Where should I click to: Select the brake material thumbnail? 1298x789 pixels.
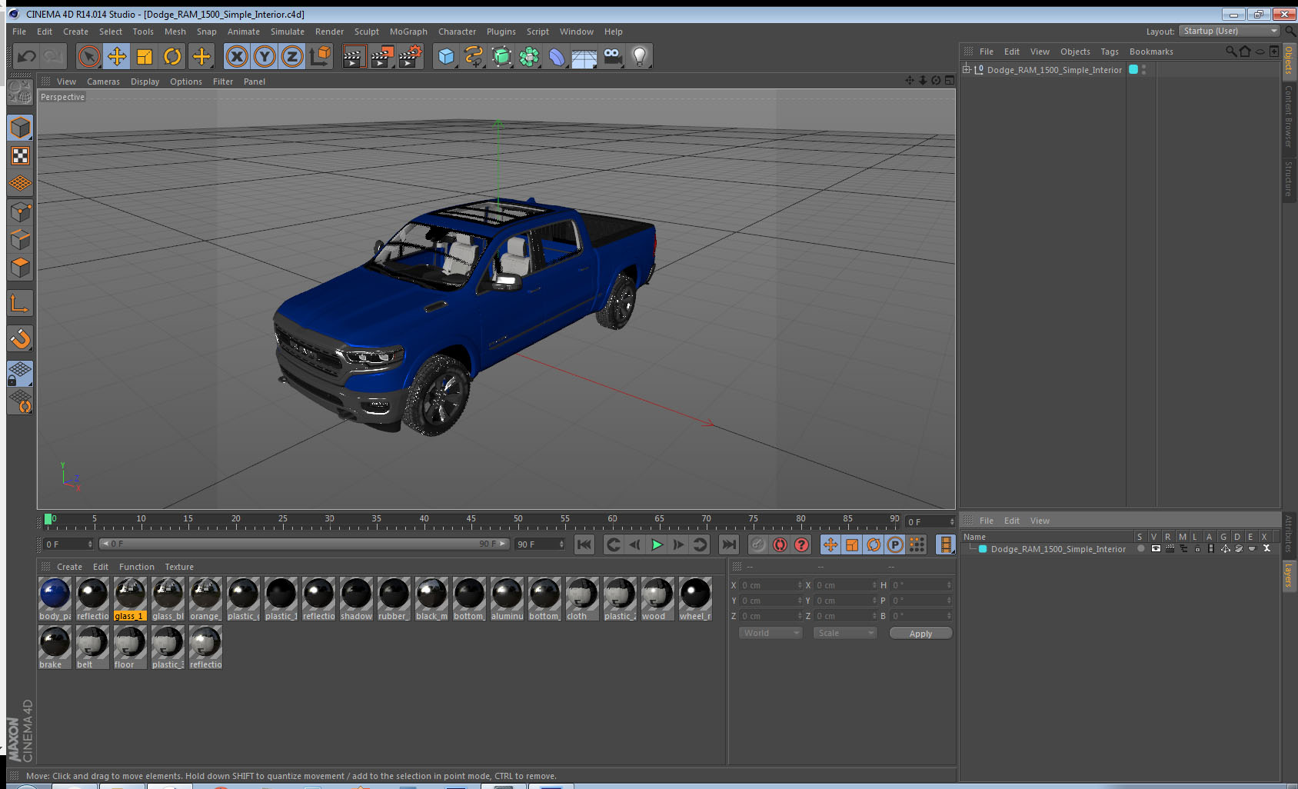pos(55,647)
